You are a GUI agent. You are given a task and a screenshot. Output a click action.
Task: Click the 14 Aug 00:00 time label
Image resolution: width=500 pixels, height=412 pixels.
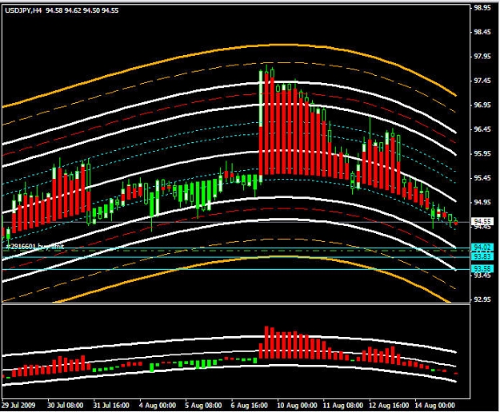(434, 406)
